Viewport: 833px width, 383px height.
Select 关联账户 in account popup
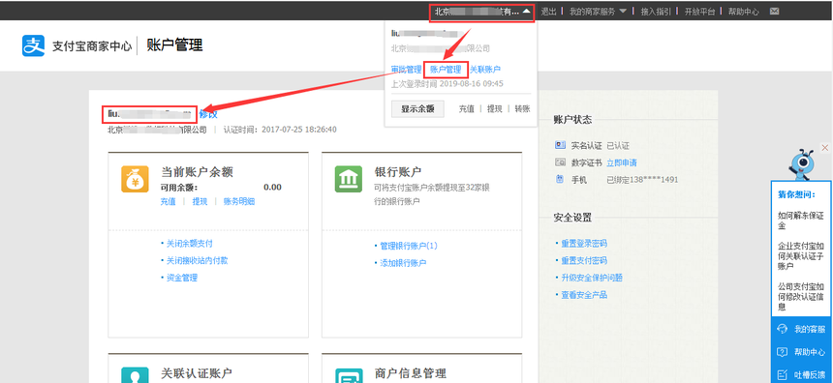pyautogui.click(x=485, y=70)
